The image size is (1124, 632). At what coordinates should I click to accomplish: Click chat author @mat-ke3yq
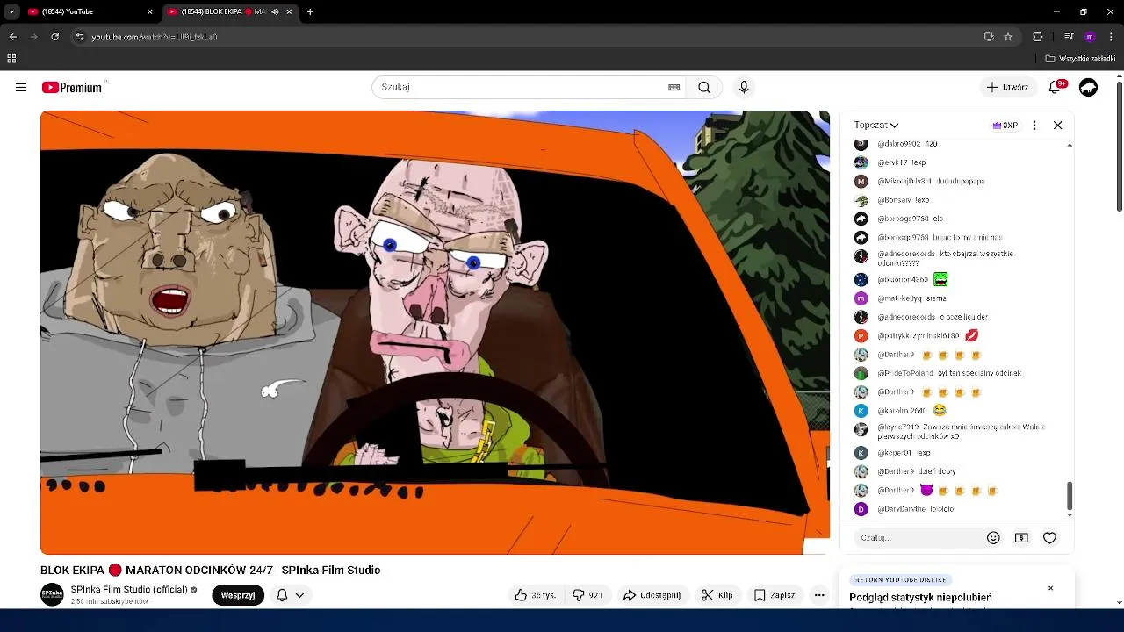coord(899,298)
